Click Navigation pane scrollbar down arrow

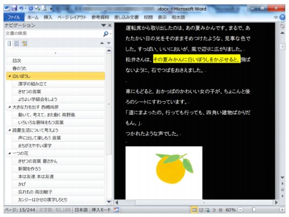pyautogui.click(x=109, y=202)
